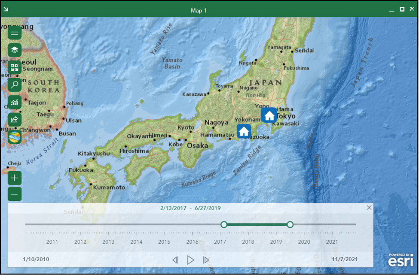Zoom out with the minus button
The width and height of the screenshot is (419, 275).
click(x=15, y=194)
